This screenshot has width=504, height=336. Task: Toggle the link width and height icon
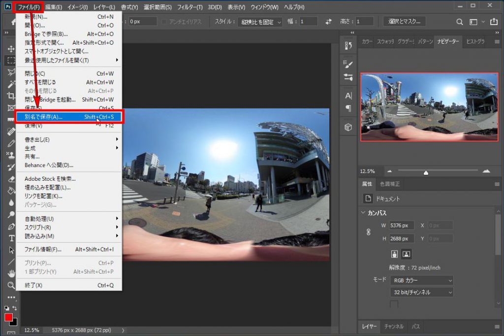pyautogui.click(x=368, y=232)
